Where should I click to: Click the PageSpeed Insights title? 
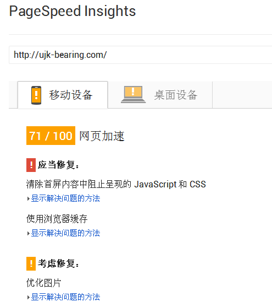[x=73, y=12]
